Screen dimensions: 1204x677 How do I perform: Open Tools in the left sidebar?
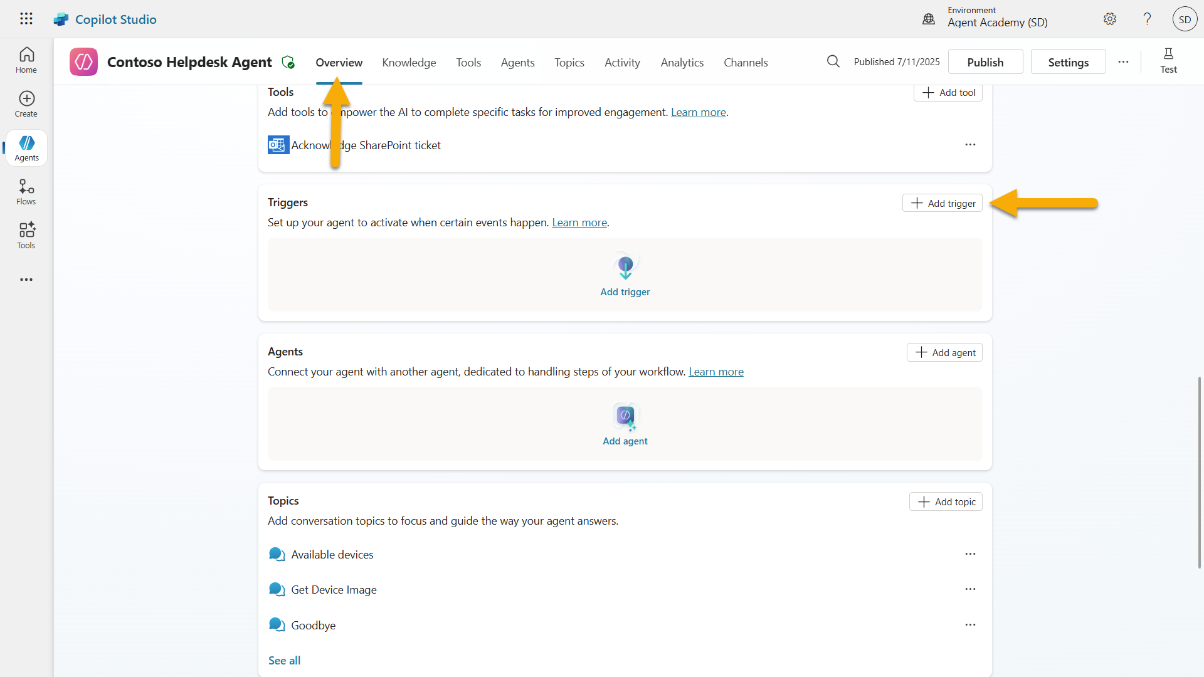click(x=26, y=236)
